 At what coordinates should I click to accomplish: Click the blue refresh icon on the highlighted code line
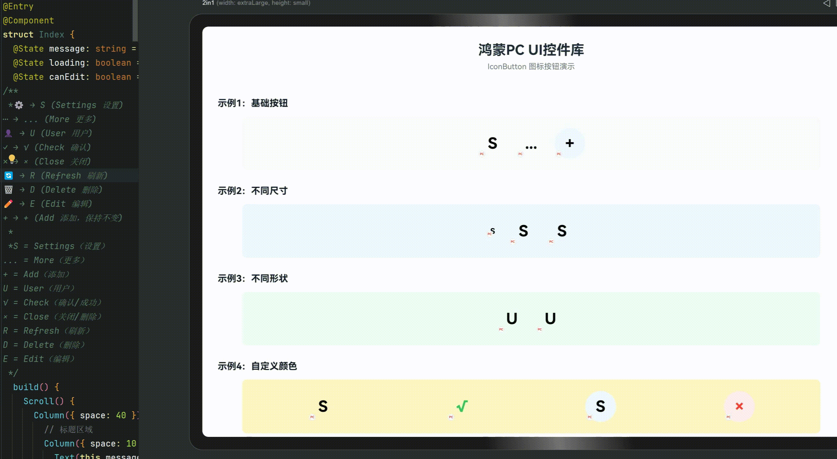click(x=8, y=175)
